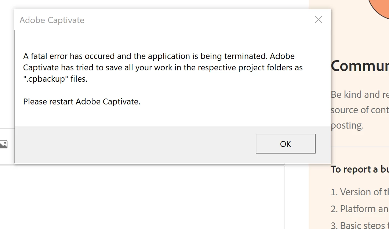This screenshot has width=389, height=229.
Task: Click the "To report a bu..." heading
Action: pyautogui.click(x=360, y=169)
